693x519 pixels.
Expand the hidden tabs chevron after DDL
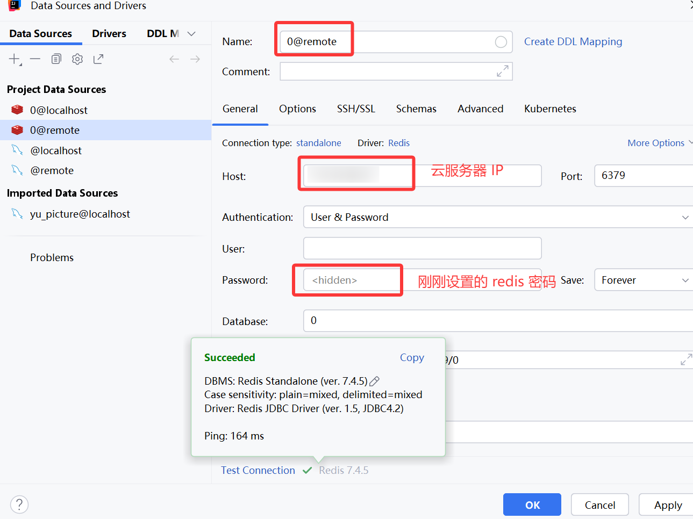coord(191,34)
